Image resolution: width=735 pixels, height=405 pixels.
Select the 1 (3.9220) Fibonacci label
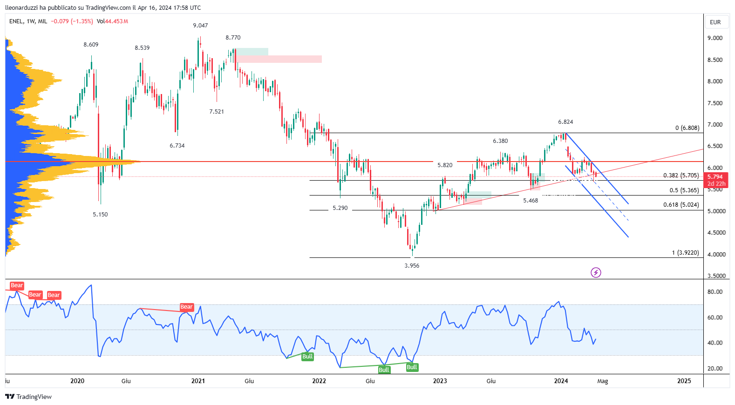coord(686,253)
